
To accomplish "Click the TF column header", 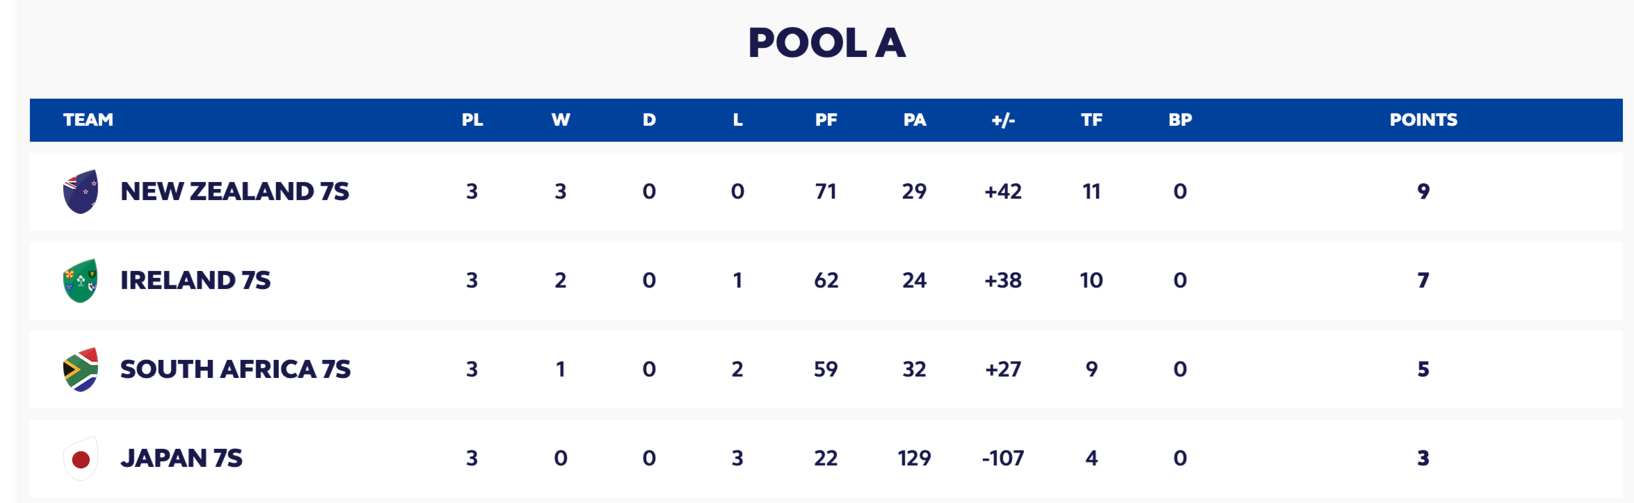I will pyautogui.click(x=1091, y=120).
